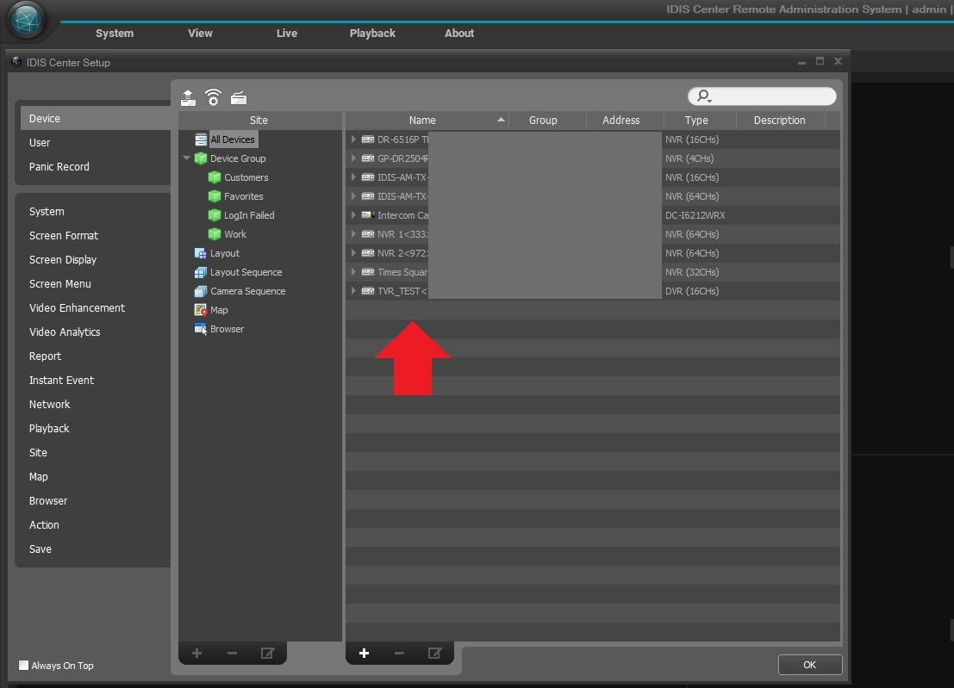Click the wireless device scan settings icon
The image size is (954, 688).
[x=213, y=97]
